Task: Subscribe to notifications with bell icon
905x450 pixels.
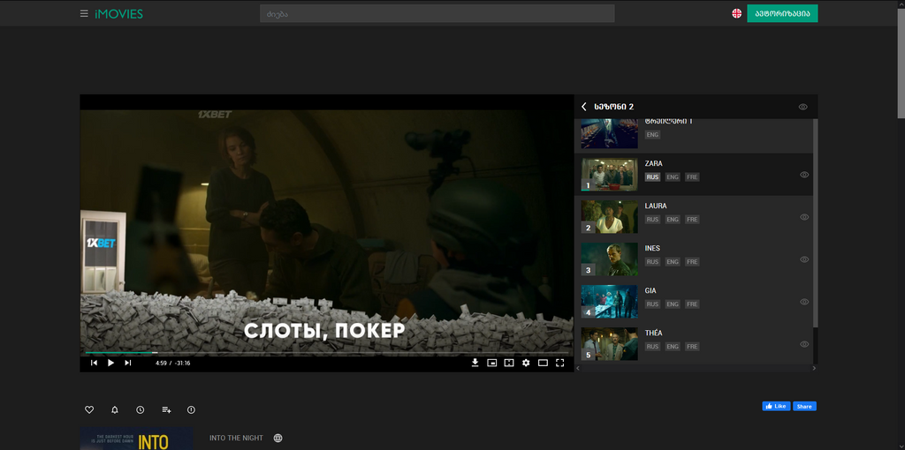Action: [115, 409]
